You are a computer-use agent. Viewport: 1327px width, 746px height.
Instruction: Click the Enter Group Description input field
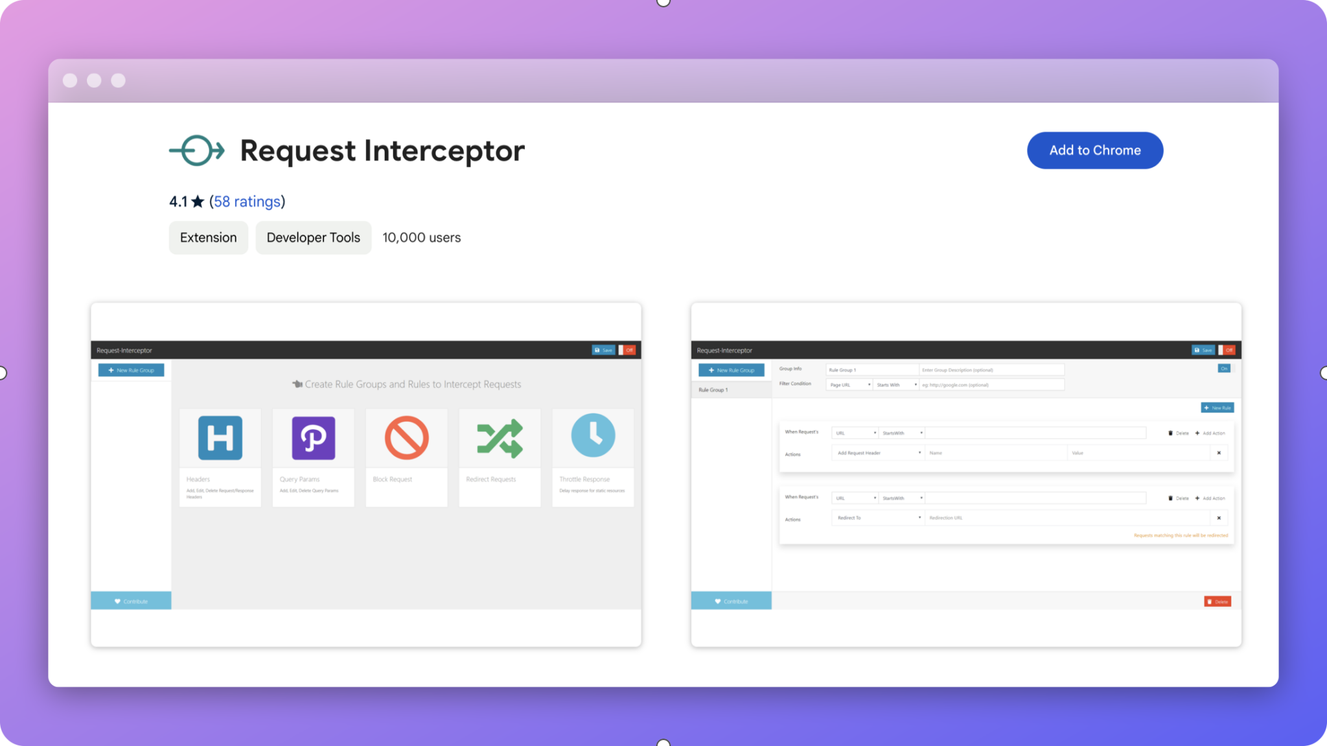click(x=991, y=370)
